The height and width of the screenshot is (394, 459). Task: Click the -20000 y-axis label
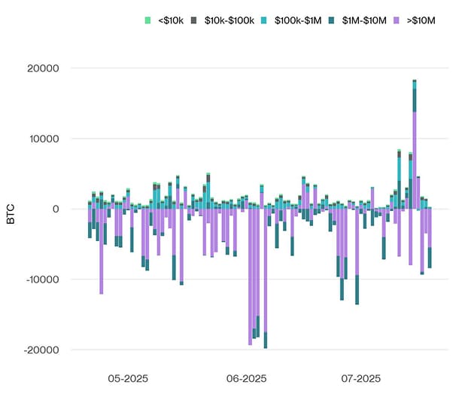[x=42, y=350]
